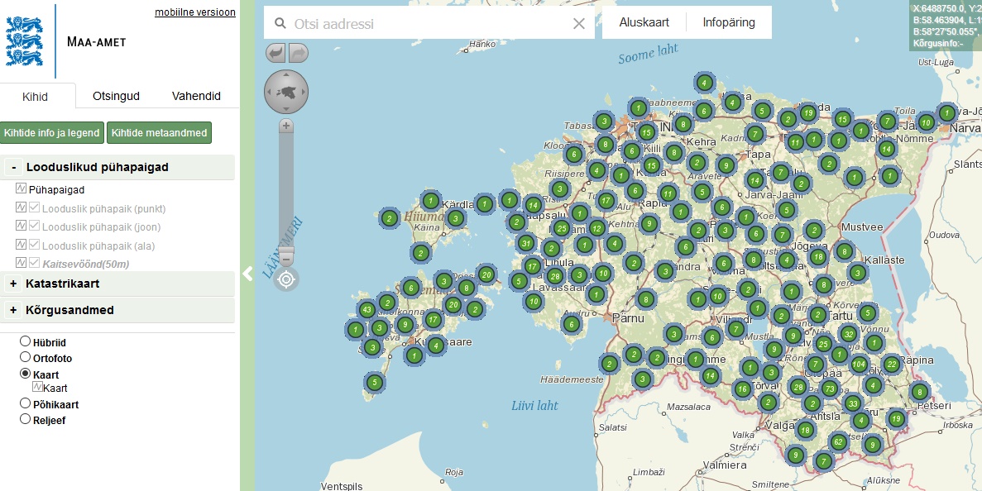Click the Kihtide info ja legend button

point(51,132)
